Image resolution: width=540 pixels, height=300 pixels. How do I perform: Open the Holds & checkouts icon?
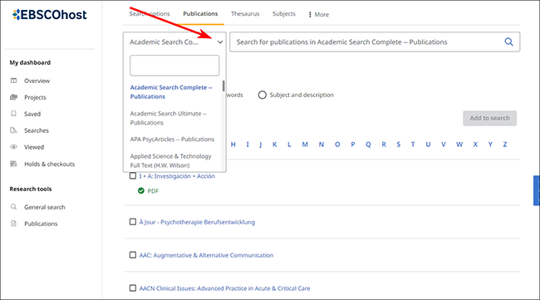[x=13, y=164]
